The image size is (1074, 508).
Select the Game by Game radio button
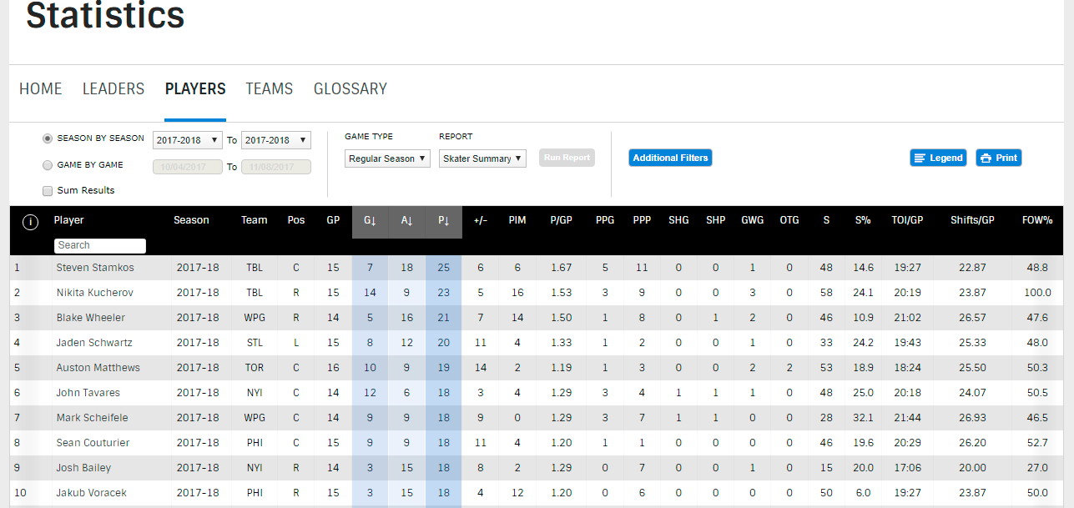(48, 165)
